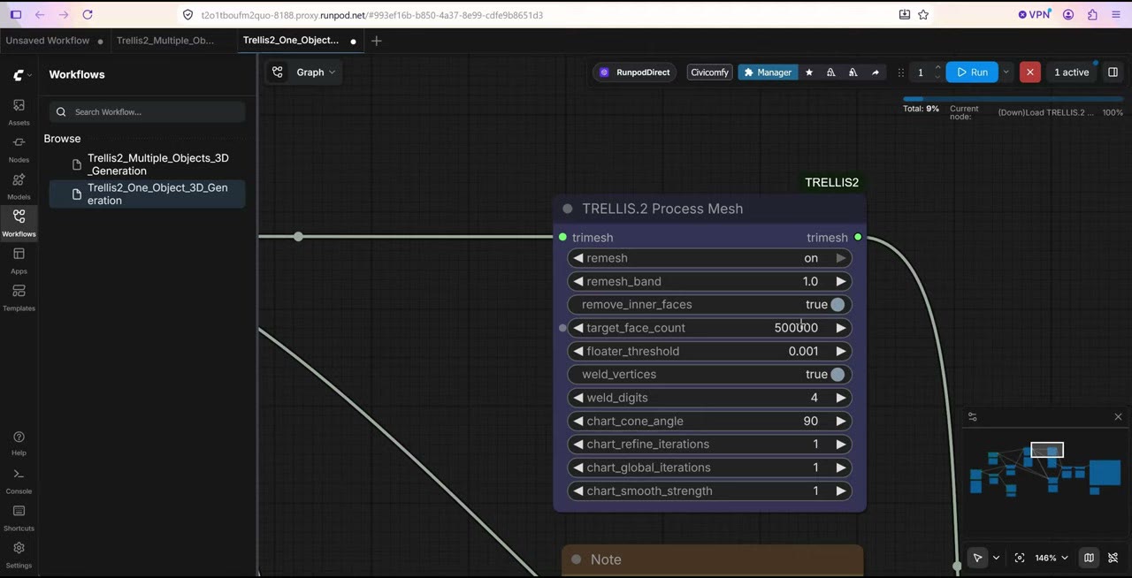Bookmark page with browser star icon
Viewport: 1132px width, 578px height.
tap(923, 15)
